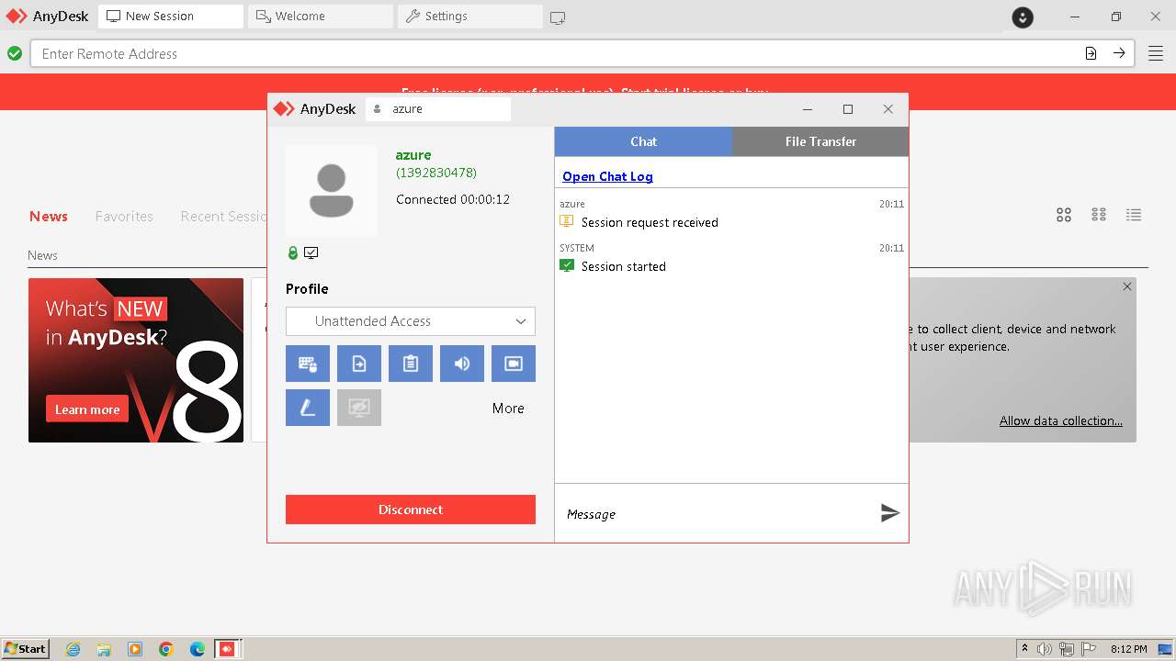Open the Windows Start menu
The image size is (1176, 661).
pyautogui.click(x=26, y=648)
